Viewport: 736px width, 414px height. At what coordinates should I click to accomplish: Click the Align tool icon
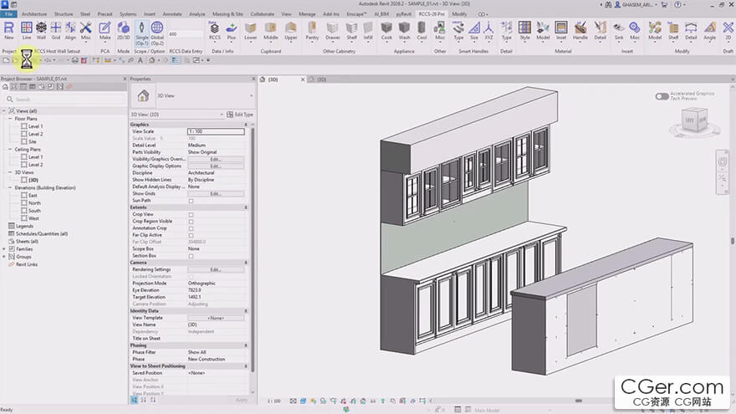click(x=71, y=31)
